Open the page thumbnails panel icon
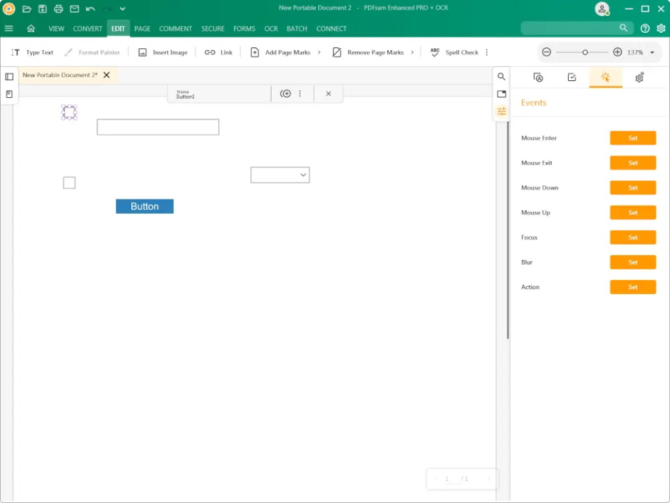This screenshot has height=503, width=670. tap(9, 94)
